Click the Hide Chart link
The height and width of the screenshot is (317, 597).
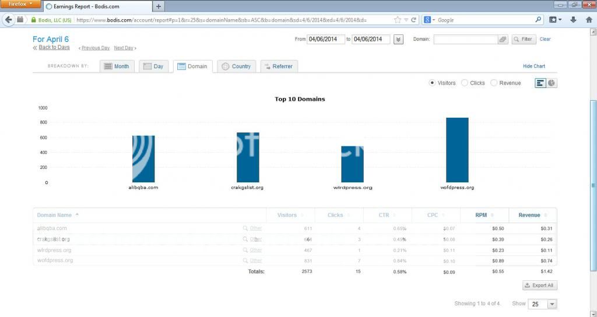click(x=534, y=66)
